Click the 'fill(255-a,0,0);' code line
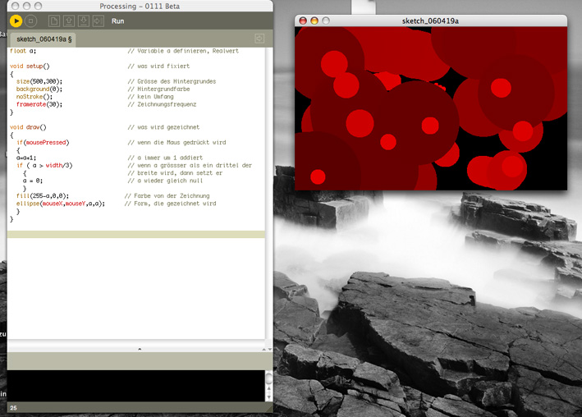The width and height of the screenshot is (582, 417). click(43, 195)
